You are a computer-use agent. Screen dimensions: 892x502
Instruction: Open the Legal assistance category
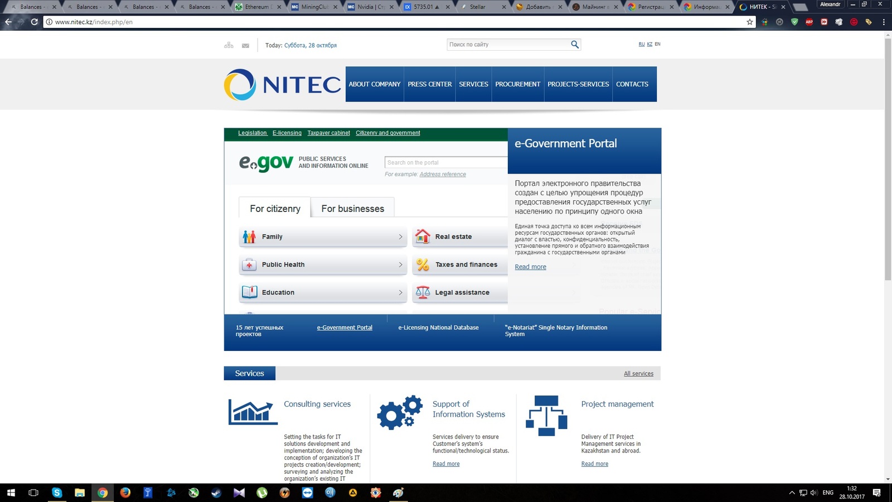coord(460,293)
